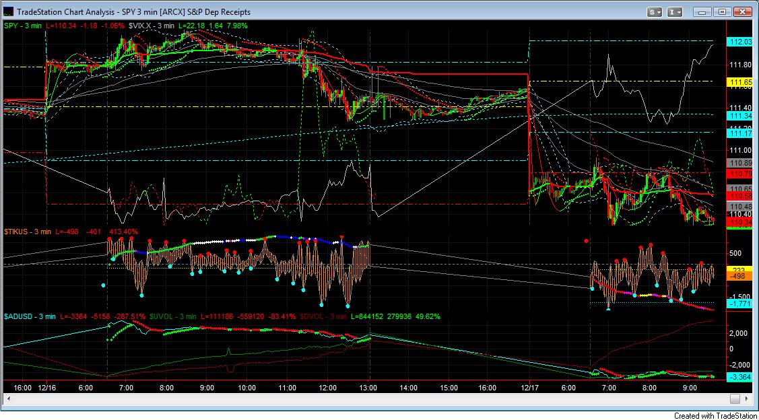Viewport: 759px width, 420px height.
Task: Click the 15:00 label on time axis
Action: [449, 388]
